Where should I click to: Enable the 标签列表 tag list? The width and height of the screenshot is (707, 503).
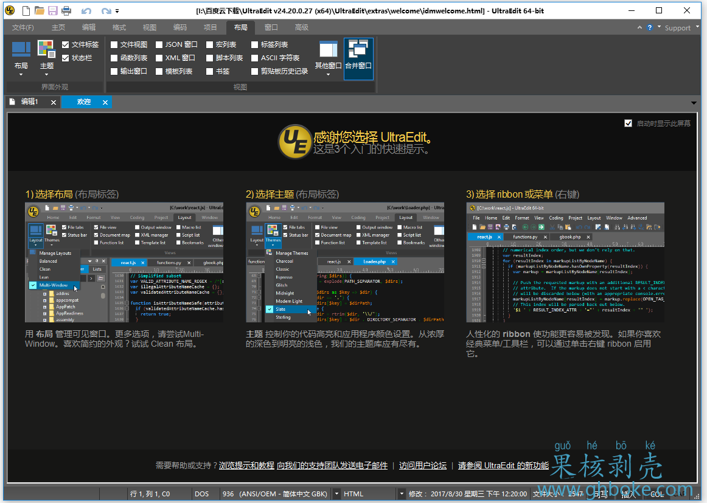(255, 44)
